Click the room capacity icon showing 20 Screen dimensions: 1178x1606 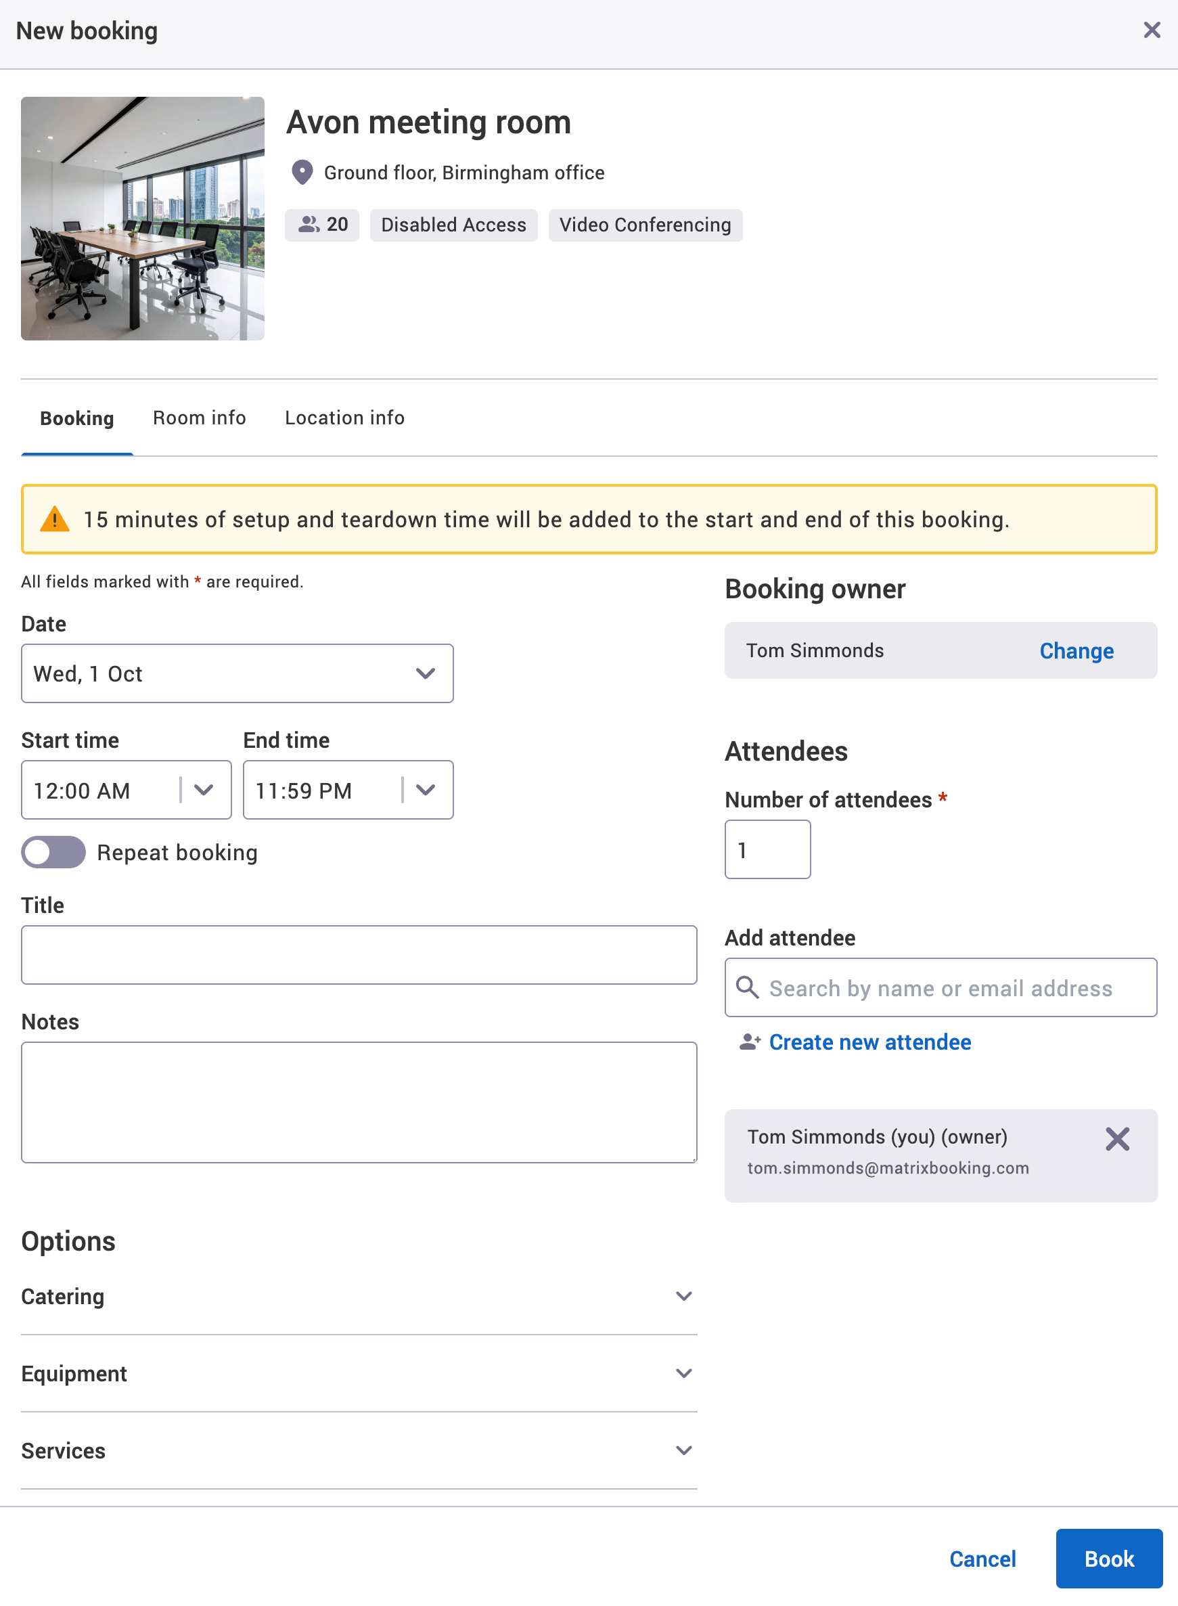coord(308,225)
